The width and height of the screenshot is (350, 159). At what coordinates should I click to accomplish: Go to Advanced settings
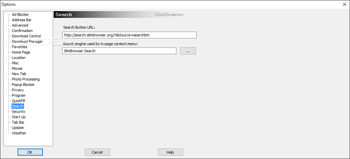click(x=20, y=25)
